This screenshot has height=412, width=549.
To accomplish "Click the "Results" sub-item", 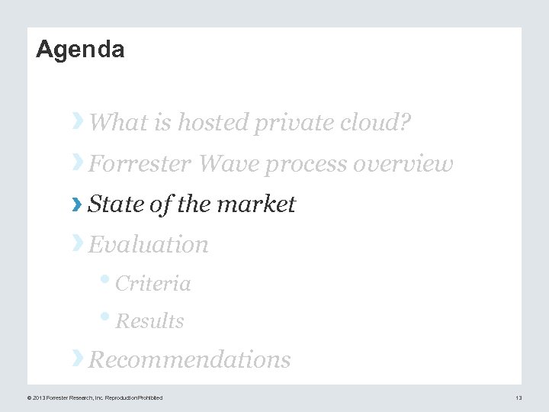I will 149,321.
